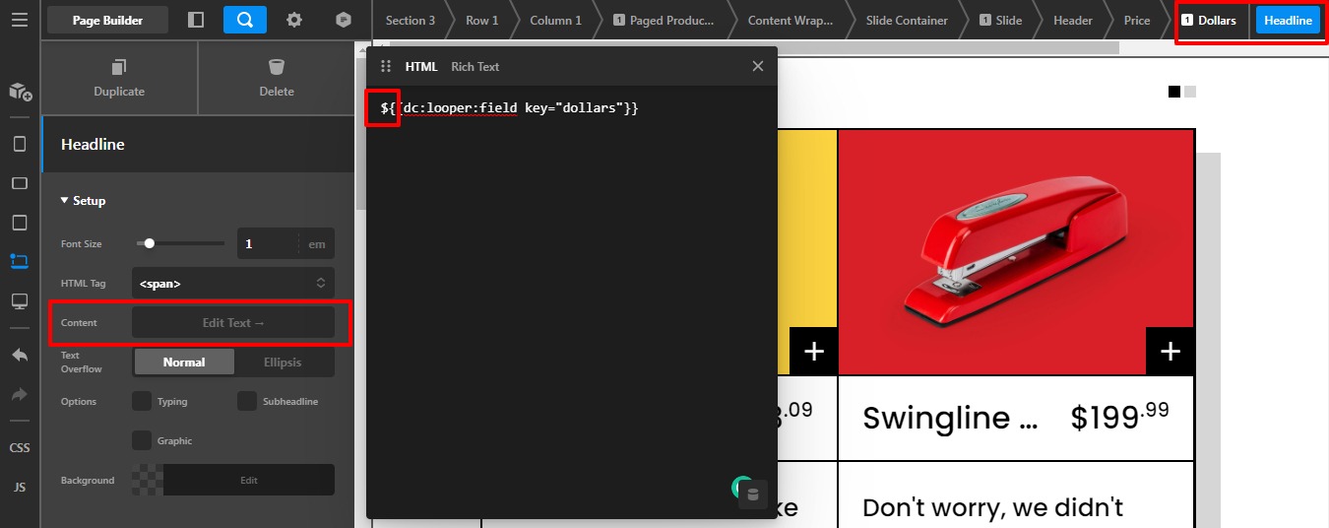
Task: Click the hexagon icon beside settings
Action: (x=343, y=20)
